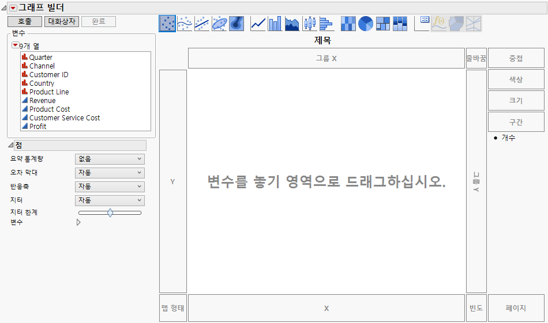Select the Area chart icon
Image resolution: width=548 pixels, height=323 pixels.
point(292,24)
